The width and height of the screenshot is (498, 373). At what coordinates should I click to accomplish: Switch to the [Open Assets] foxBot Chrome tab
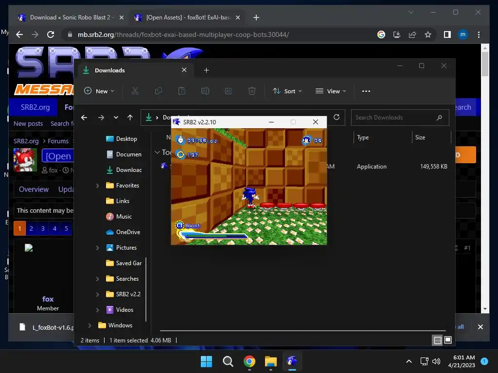(x=187, y=17)
